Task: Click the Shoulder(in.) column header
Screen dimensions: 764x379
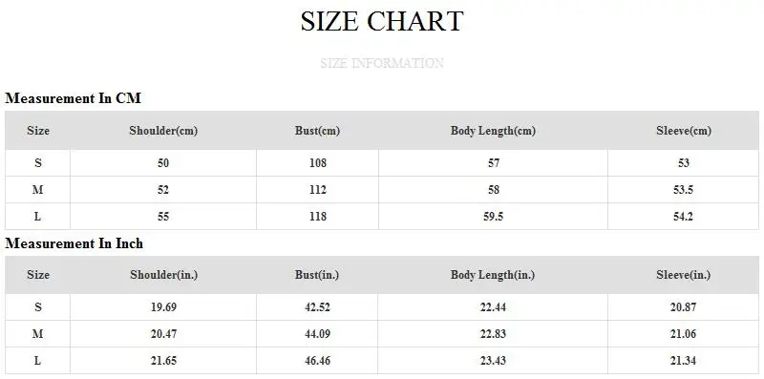Action: (x=163, y=275)
